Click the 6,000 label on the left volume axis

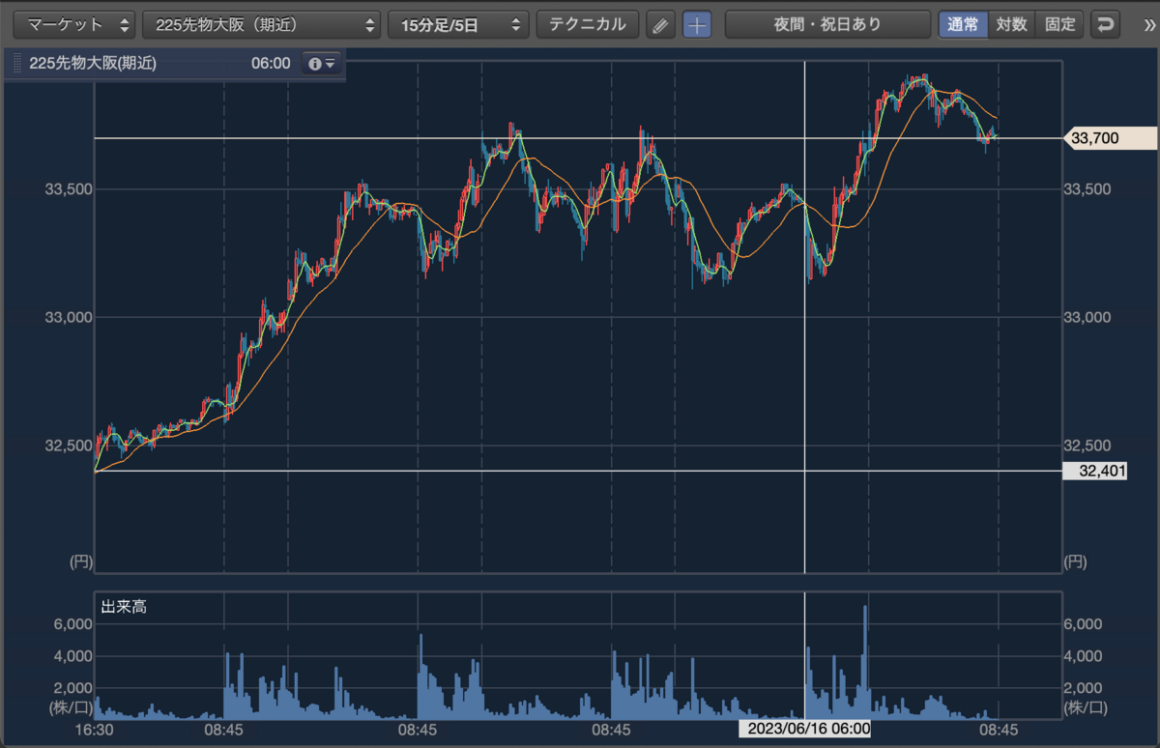[x=72, y=624]
